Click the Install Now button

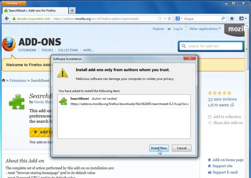159,148
